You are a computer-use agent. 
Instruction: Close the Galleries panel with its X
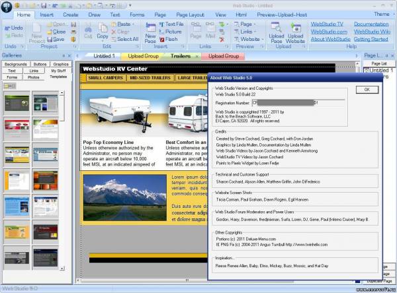[69, 55]
